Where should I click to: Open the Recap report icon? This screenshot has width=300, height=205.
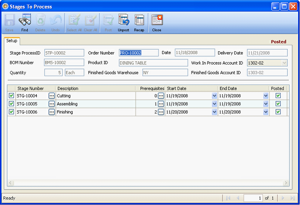click(139, 22)
